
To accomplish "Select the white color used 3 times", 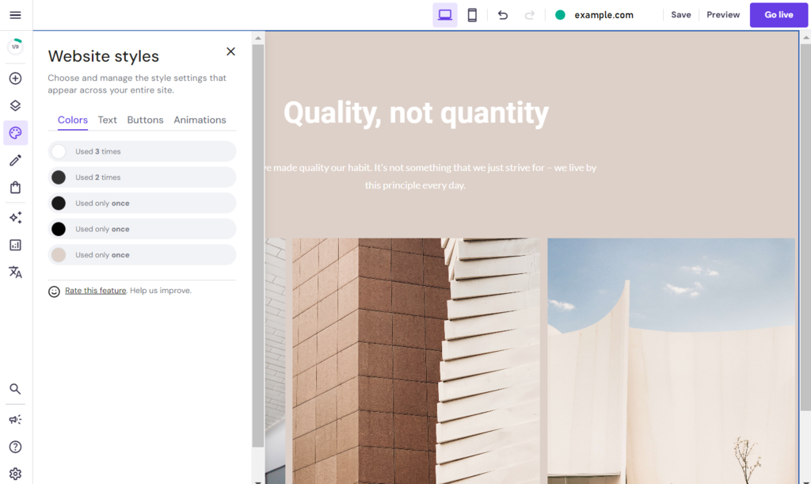I will [141, 151].
